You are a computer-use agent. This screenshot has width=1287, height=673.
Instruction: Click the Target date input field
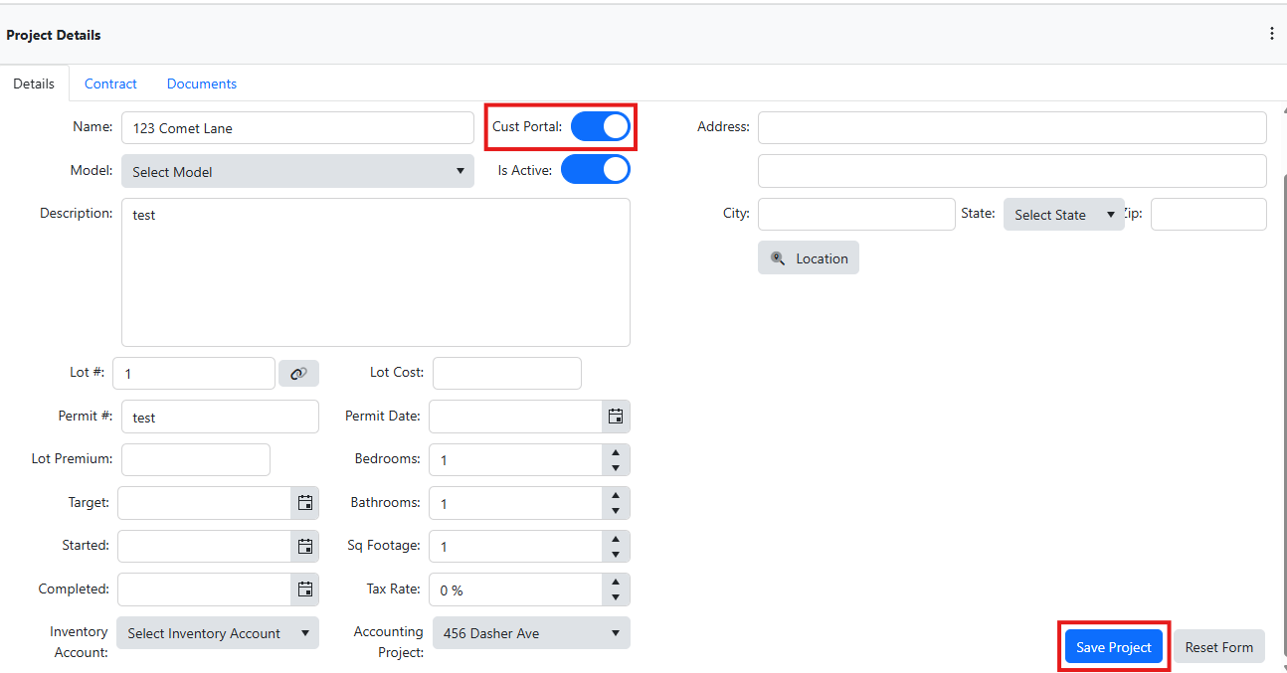click(x=204, y=503)
